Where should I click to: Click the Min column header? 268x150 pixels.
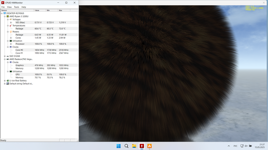coord(52,10)
